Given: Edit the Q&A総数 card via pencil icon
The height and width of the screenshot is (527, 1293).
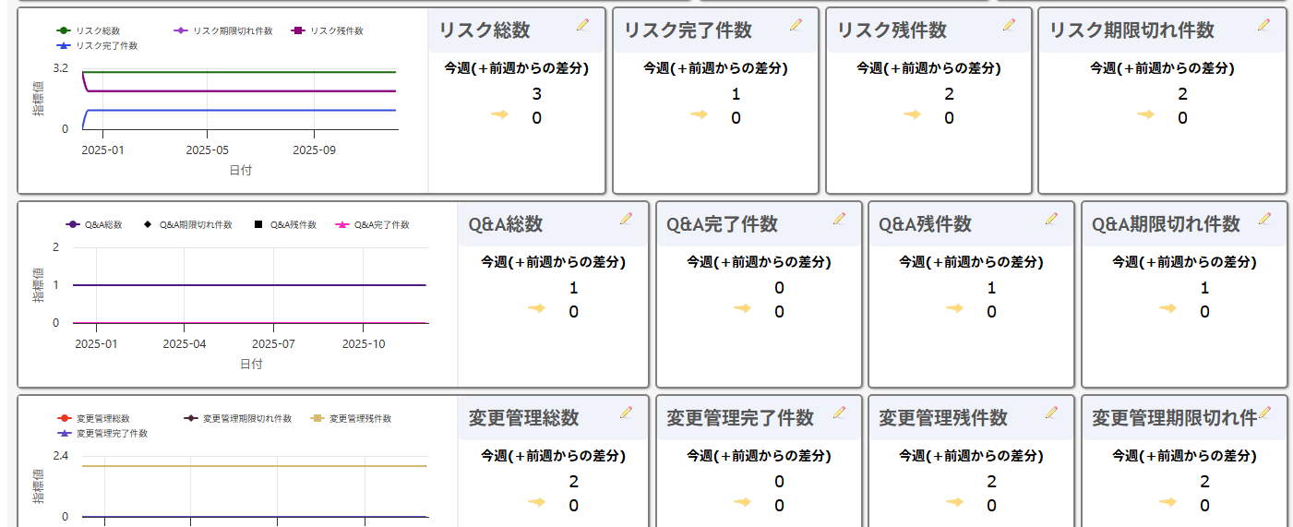Looking at the screenshot, I should click(x=626, y=219).
